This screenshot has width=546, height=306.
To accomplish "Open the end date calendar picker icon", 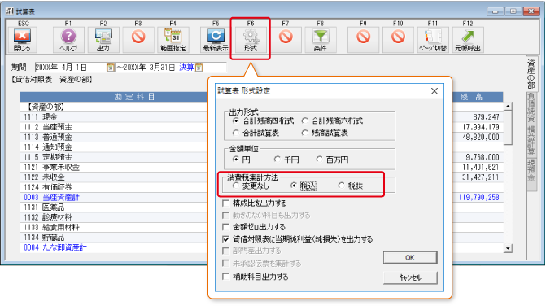I will pos(199,68).
